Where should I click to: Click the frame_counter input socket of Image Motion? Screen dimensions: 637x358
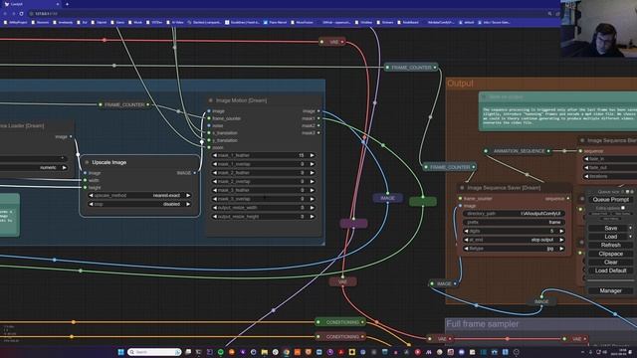tap(209, 118)
